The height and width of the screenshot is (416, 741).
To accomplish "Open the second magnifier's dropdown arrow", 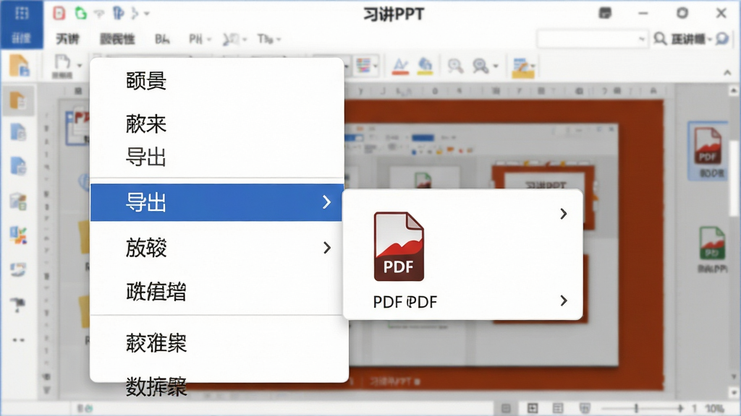I will tap(496, 66).
